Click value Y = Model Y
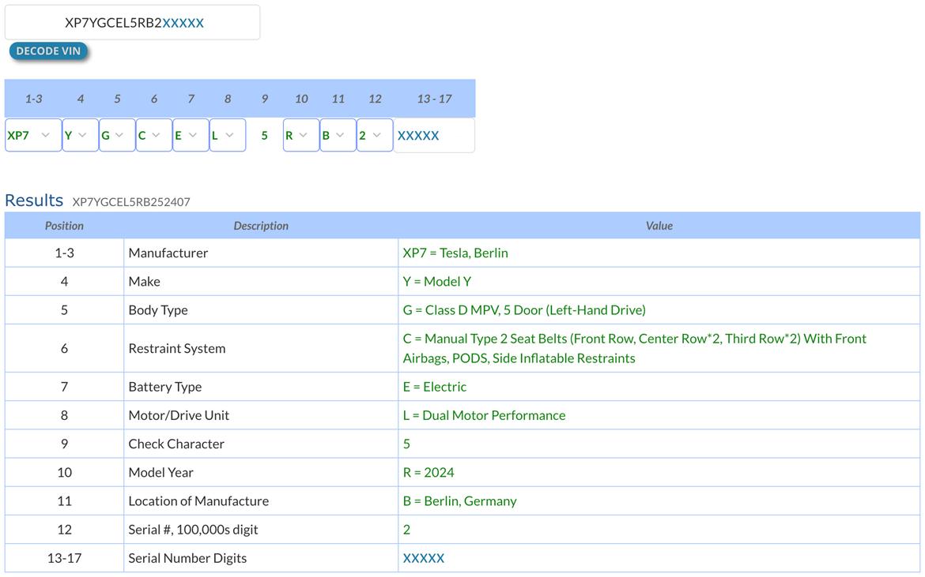This screenshot has height=577, width=925. [x=437, y=282]
